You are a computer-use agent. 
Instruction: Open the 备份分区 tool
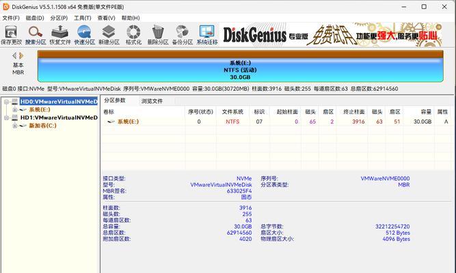[183, 35]
